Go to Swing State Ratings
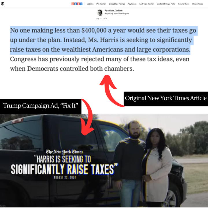Image resolution: width=208 pixels, height=208 pixels. point(117,4)
